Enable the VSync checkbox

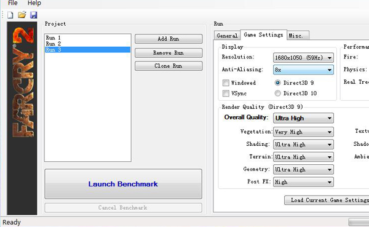click(226, 94)
